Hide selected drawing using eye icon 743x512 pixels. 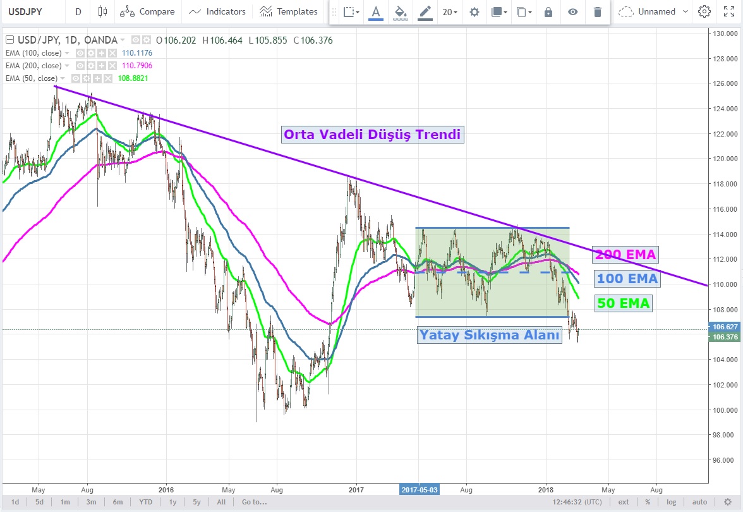tap(572, 12)
